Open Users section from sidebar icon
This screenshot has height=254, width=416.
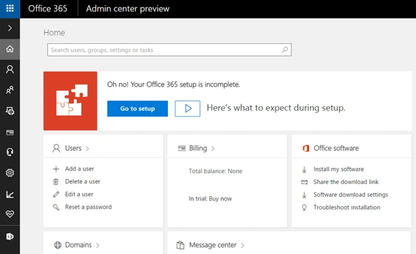(10, 69)
